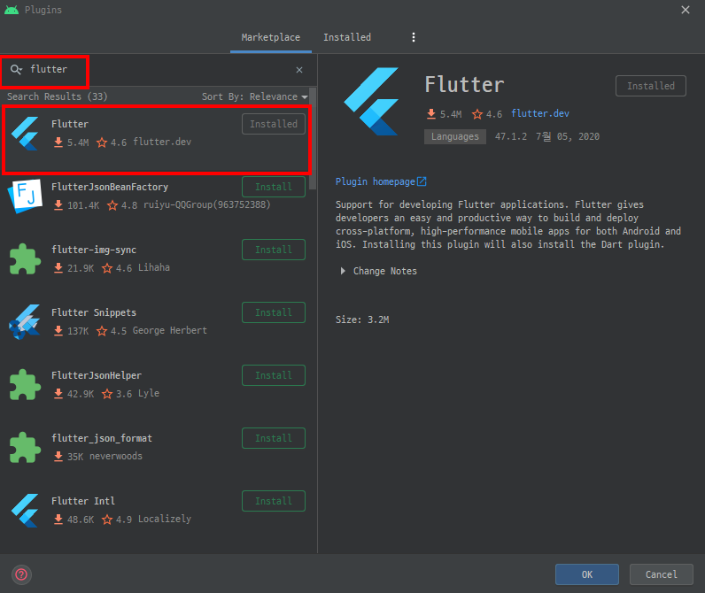Open the Plugin homepage link
705x593 pixels.
[381, 181]
